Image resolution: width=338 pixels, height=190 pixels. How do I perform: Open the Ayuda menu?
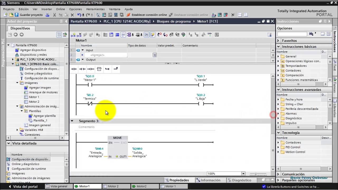[x=129, y=9]
